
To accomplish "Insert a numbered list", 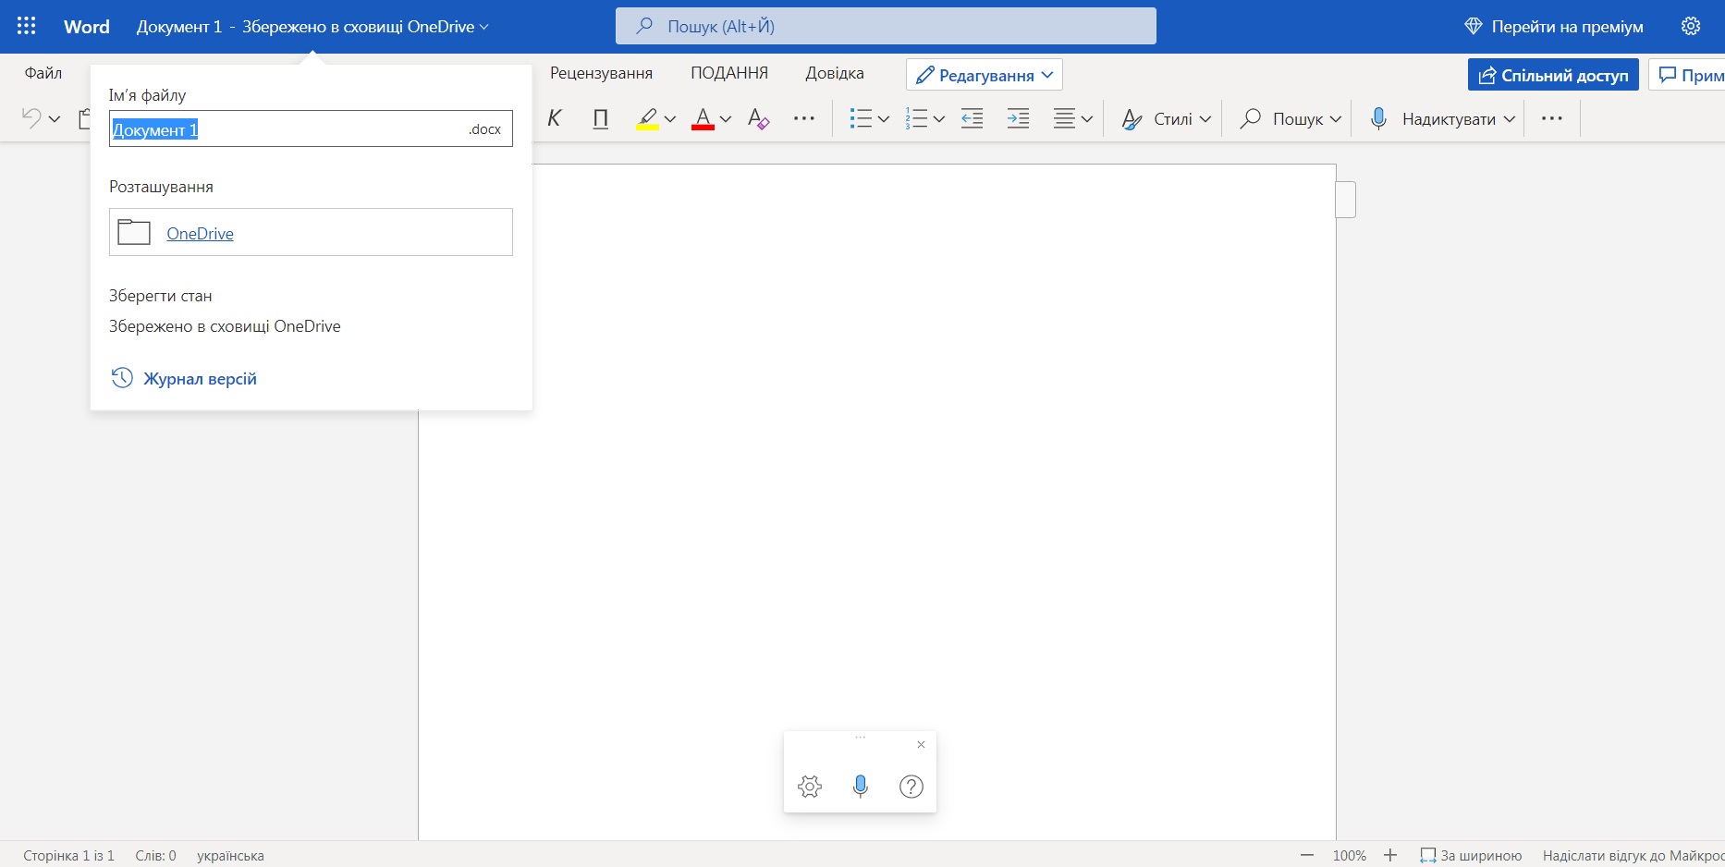I will coord(916,118).
